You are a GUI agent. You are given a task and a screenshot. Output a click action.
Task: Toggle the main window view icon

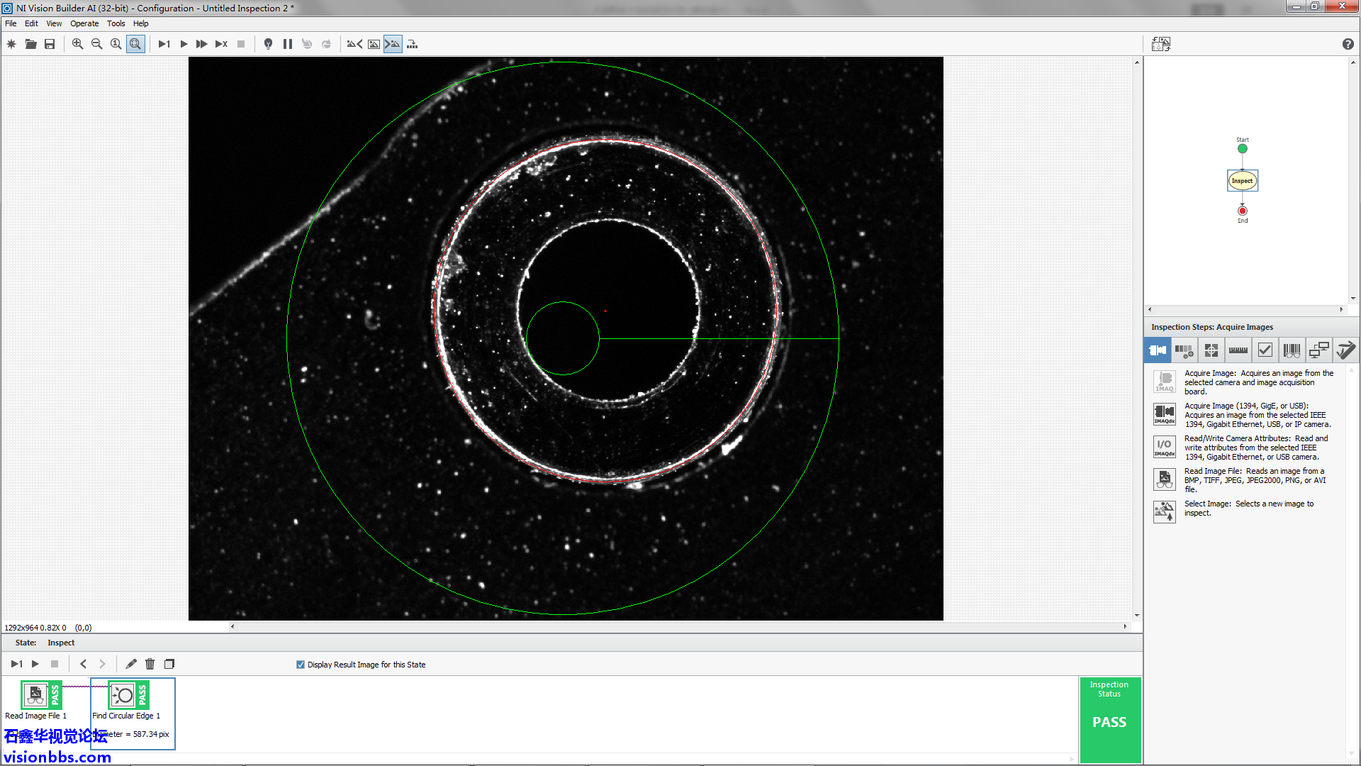(x=1161, y=44)
